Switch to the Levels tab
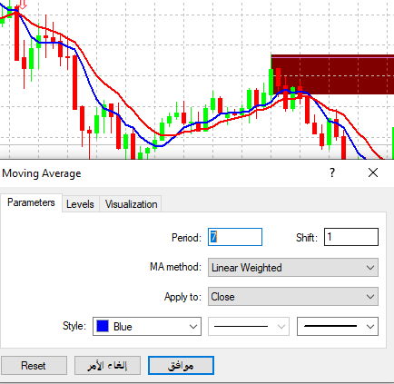394x384 pixels. [x=80, y=204]
